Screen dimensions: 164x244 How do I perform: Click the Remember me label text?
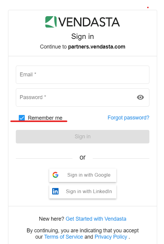(45, 118)
